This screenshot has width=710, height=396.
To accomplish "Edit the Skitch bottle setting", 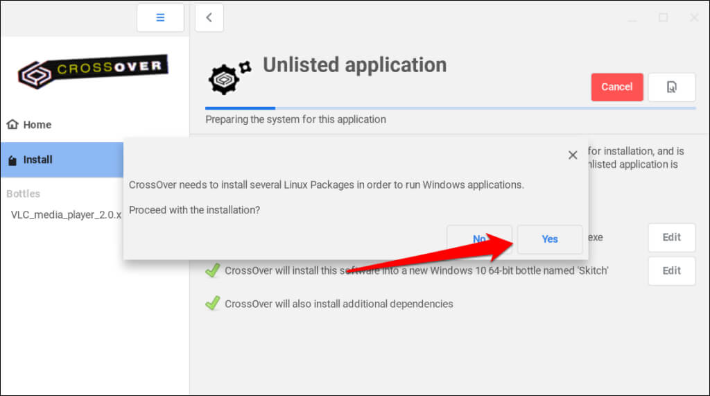I will coord(671,270).
